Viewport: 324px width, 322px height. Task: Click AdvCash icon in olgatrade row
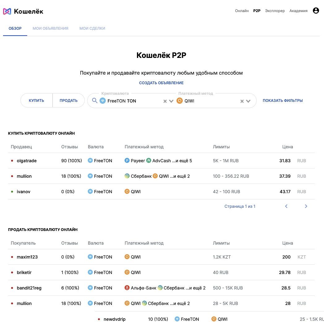coord(149,160)
